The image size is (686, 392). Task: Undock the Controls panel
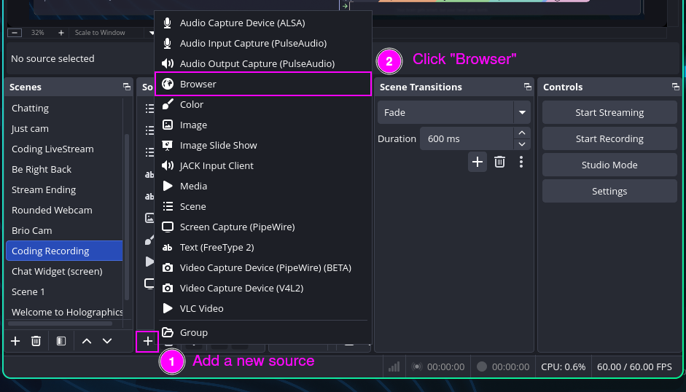click(x=676, y=87)
